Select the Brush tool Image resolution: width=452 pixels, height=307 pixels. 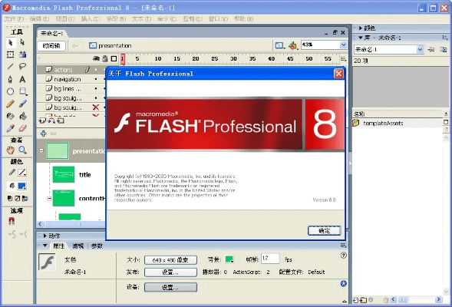coord(22,104)
